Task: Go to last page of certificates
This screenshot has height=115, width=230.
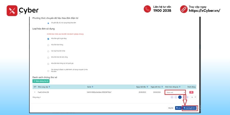Action: (187, 97)
